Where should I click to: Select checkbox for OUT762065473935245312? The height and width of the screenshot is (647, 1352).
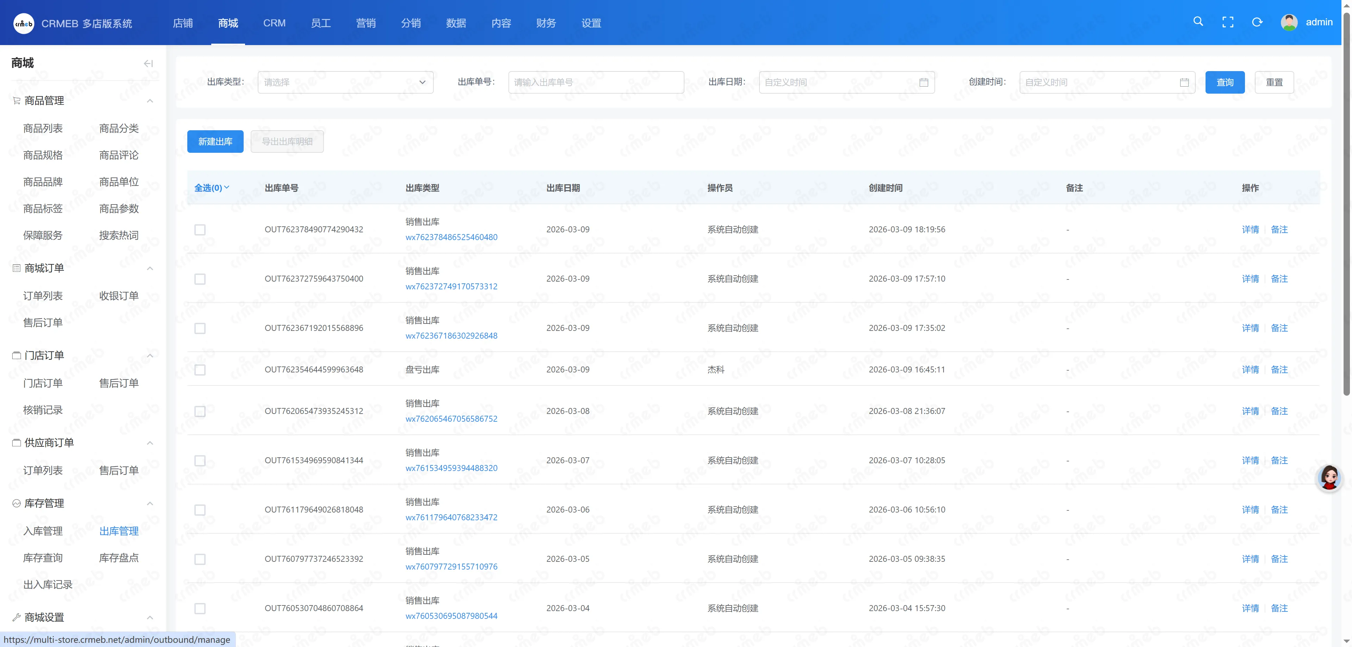(x=200, y=412)
